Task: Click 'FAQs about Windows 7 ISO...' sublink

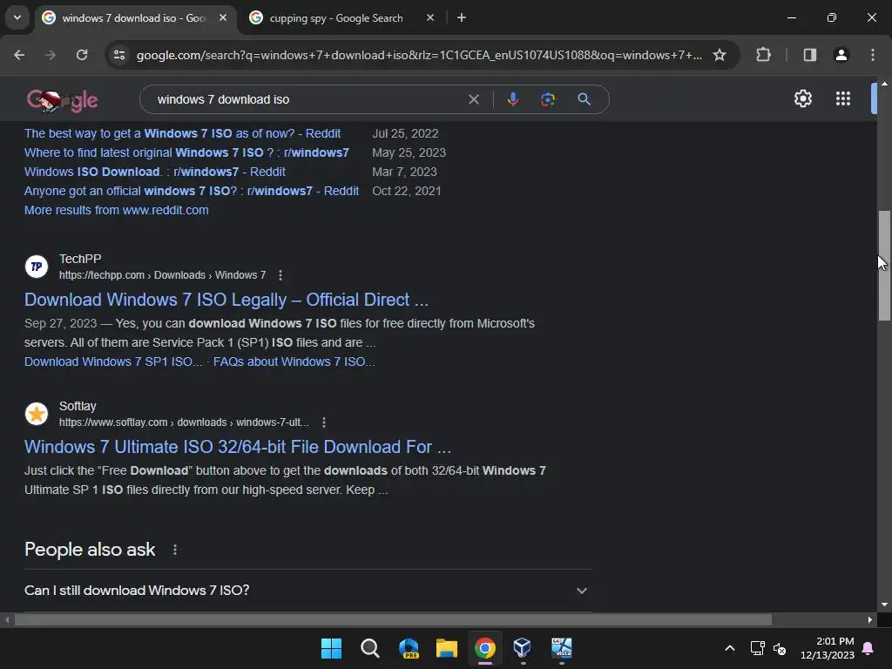Action: click(x=294, y=362)
